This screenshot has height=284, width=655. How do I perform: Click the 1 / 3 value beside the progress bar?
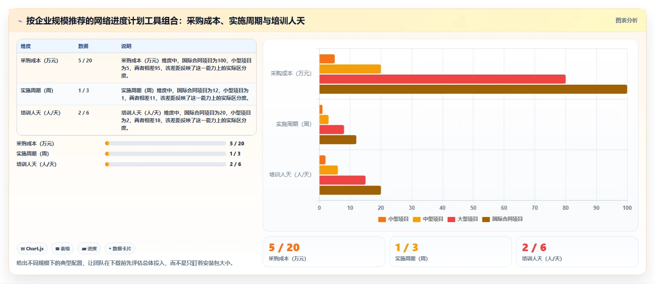click(235, 154)
